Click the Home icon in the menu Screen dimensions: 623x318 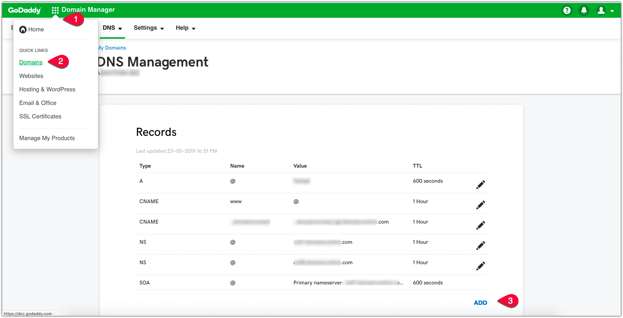pyautogui.click(x=23, y=29)
